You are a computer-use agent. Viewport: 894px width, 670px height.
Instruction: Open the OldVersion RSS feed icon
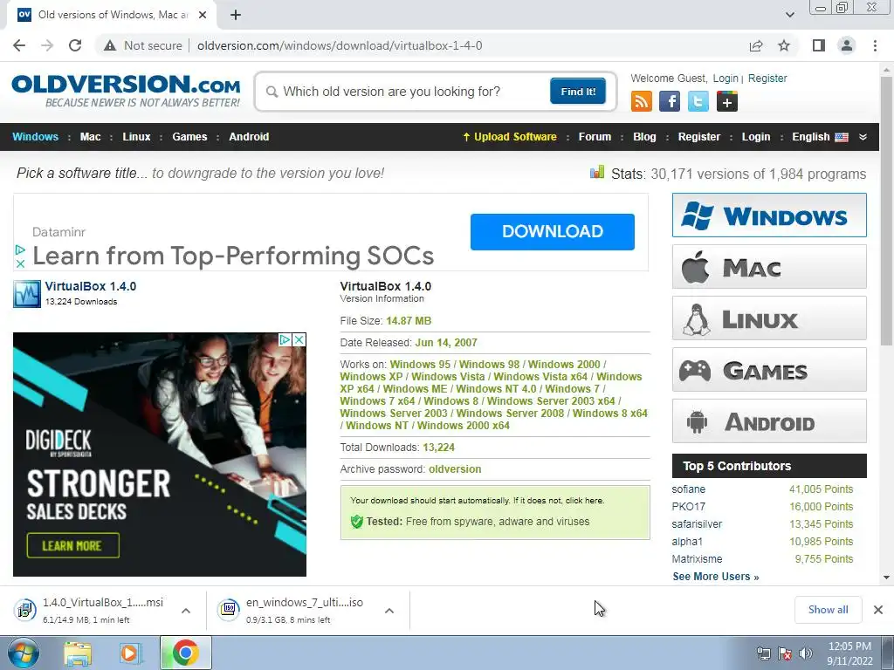(642, 101)
